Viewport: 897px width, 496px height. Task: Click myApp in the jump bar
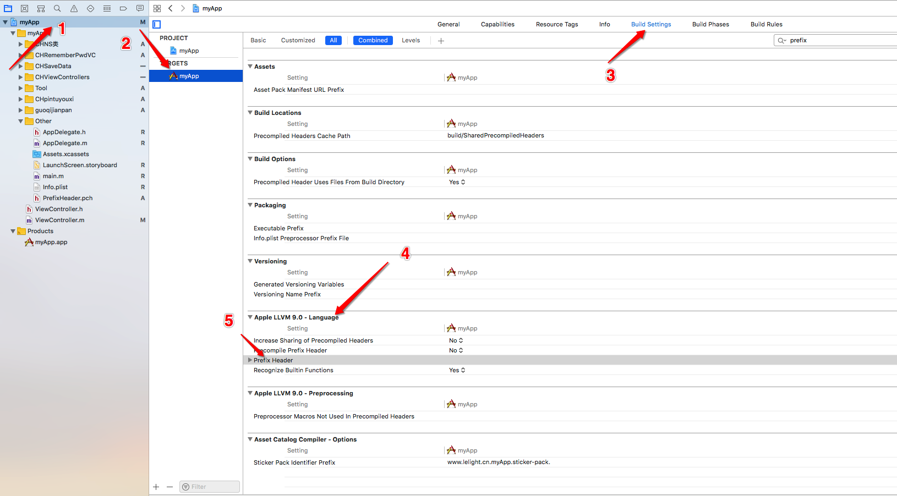pyautogui.click(x=207, y=8)
